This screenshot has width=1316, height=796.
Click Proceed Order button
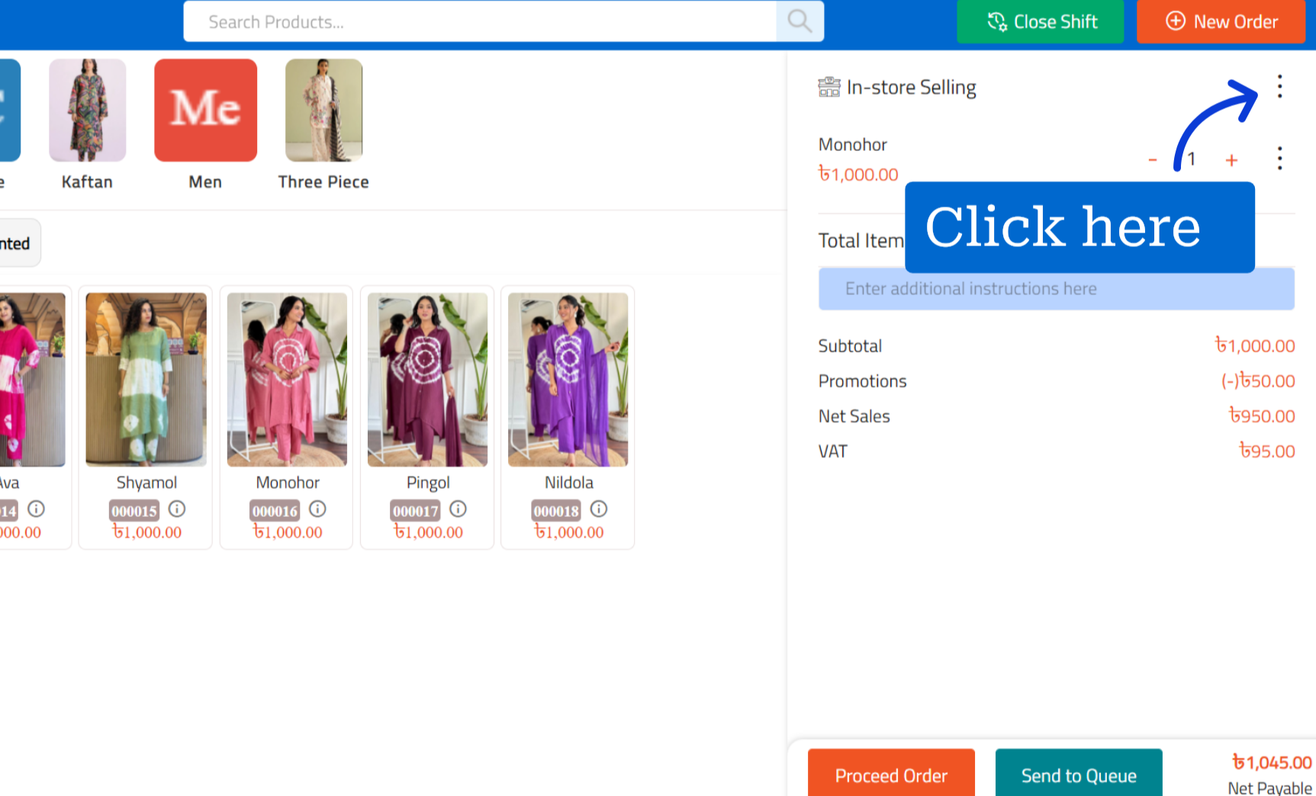(x=891, y=774)
